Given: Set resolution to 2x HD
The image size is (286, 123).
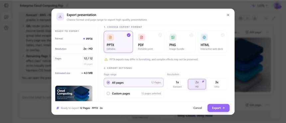Looking at the screenshot, I should coord(197,84).
